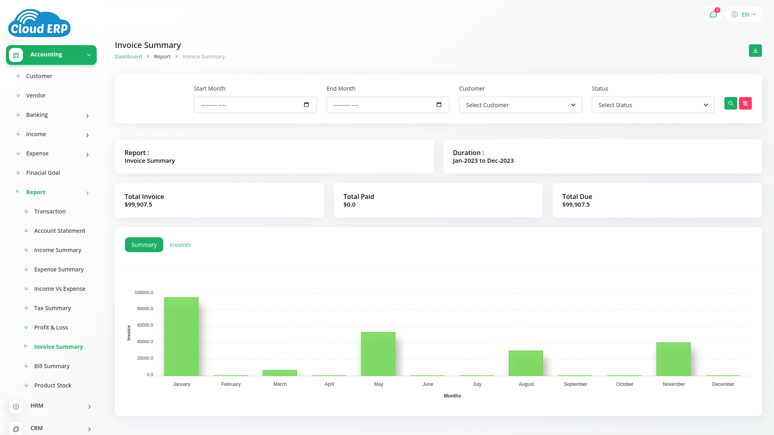Image resolution: width=774 pixels, height=435 pixels.
Task: Click the green download report icon
Action: (755, 51)
